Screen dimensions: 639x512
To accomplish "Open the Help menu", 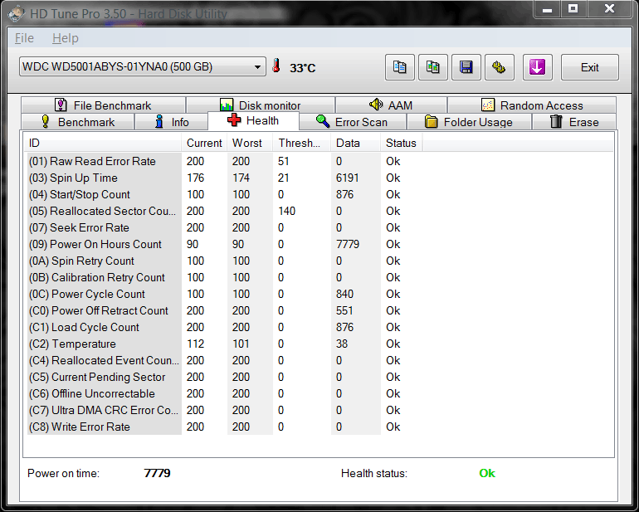I will tap(66, 38).
